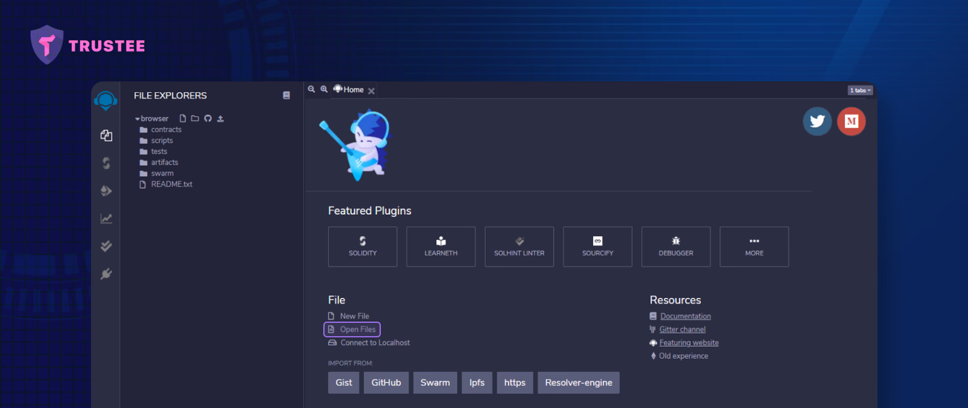This screenshot has width=968, height=408.
Task: Open the analysis chart sidebar icon
Action: pyautogui.click(x=106, y=218)
